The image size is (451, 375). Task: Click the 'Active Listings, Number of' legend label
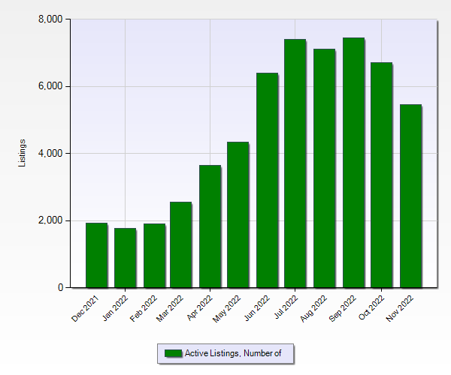pyautogui.click(x=232, y=353)
